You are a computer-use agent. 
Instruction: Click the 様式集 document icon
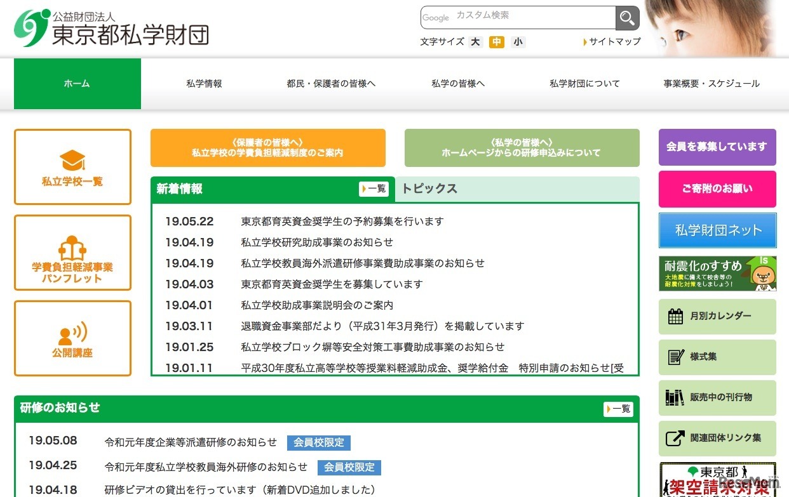677,357
